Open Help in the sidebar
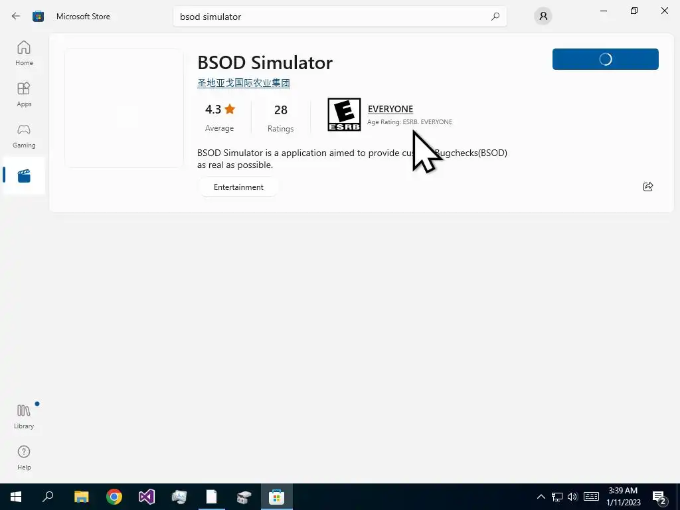 (x=24, y=458)
